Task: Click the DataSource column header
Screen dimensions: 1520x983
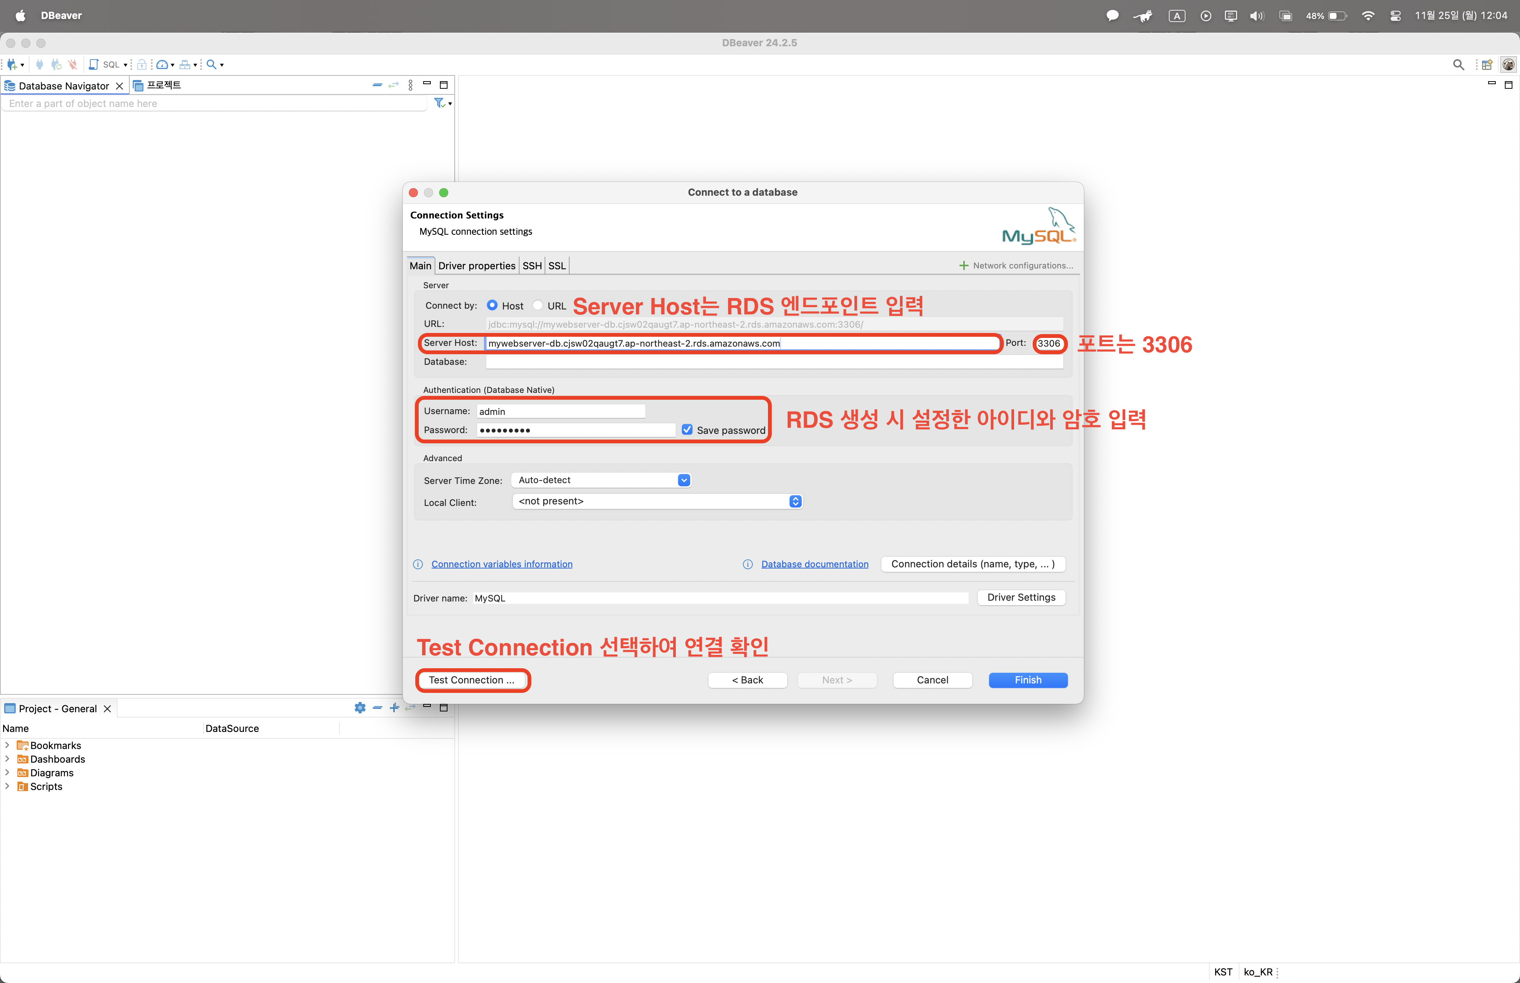Action: [232, 728]
